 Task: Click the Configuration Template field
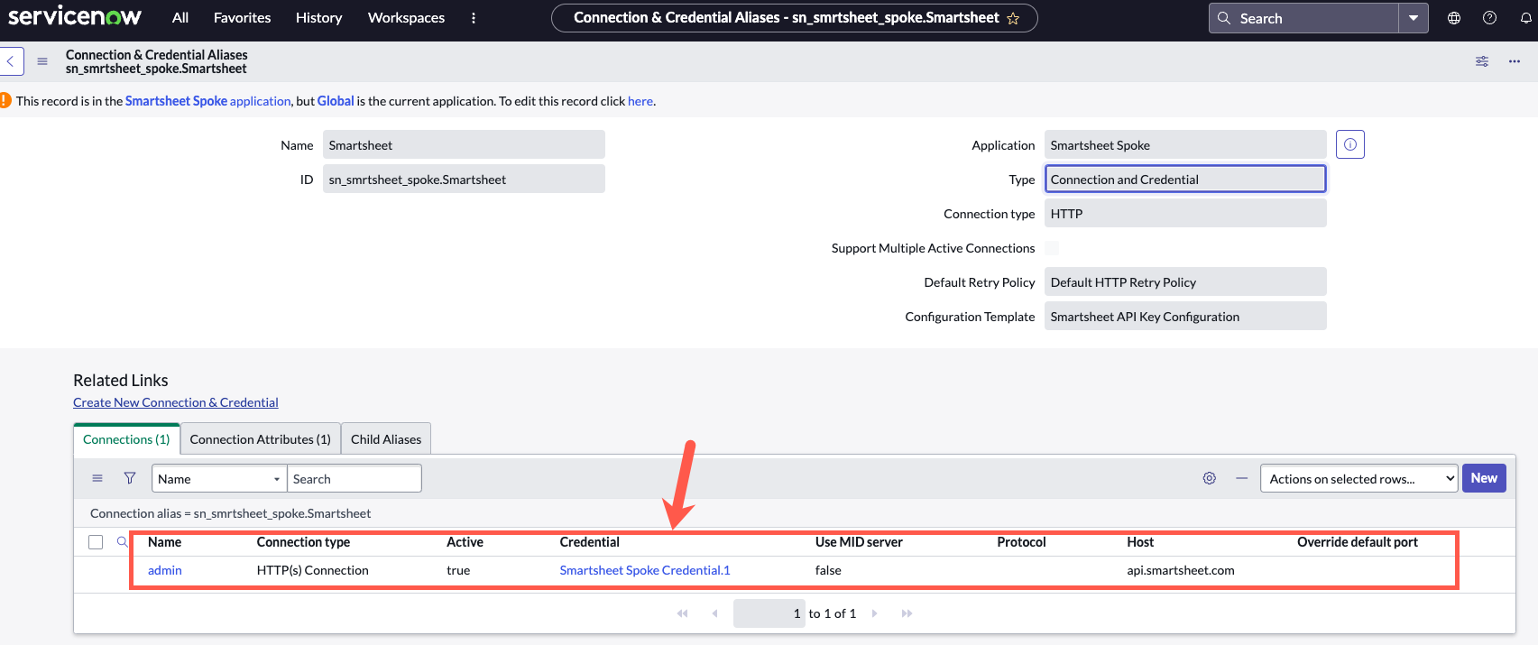(1185, 316)
